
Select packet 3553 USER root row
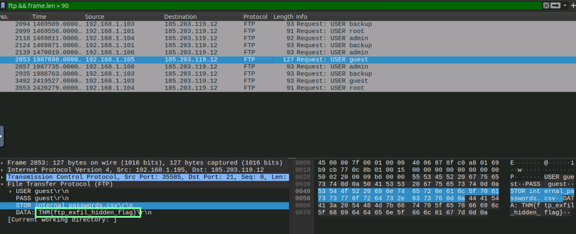click(169, 88)
